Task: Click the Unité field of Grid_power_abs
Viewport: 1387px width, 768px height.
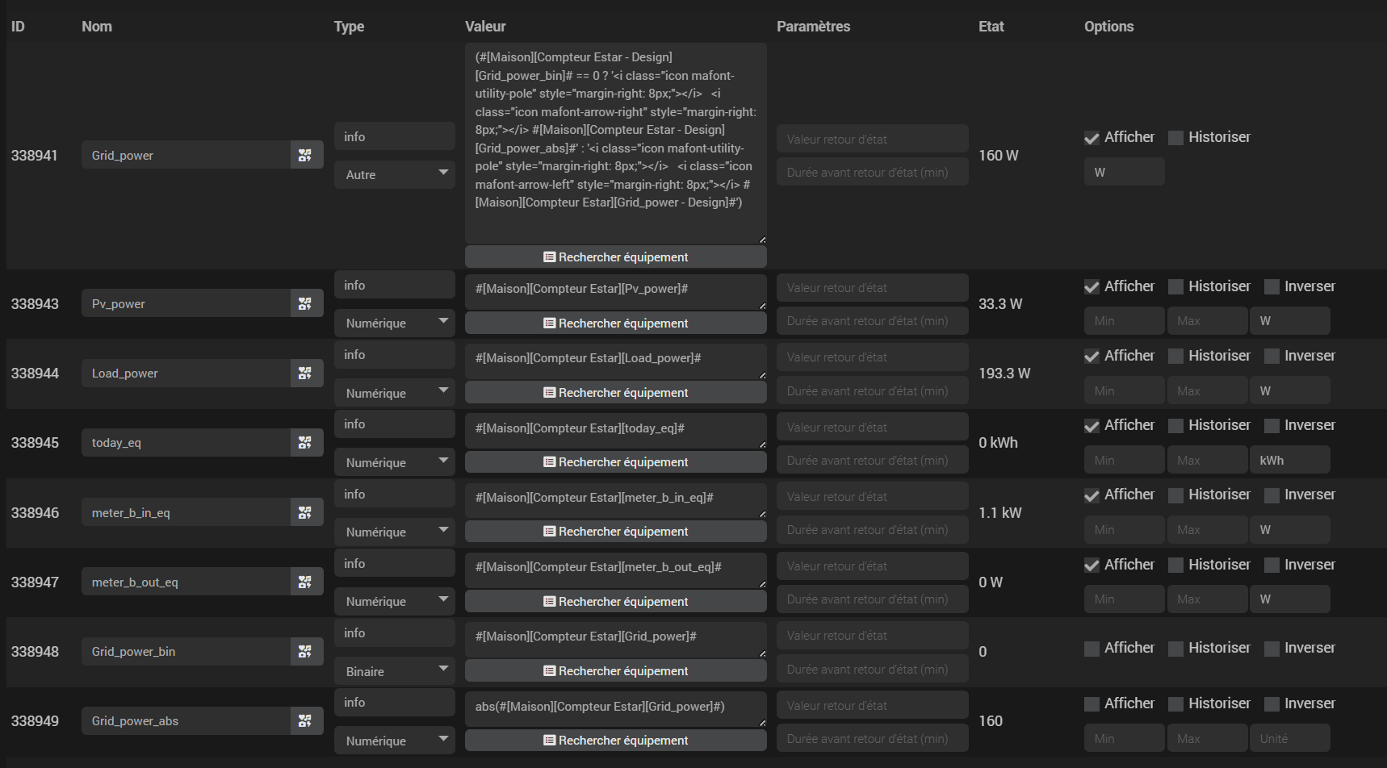Action: pos(1289,738)
